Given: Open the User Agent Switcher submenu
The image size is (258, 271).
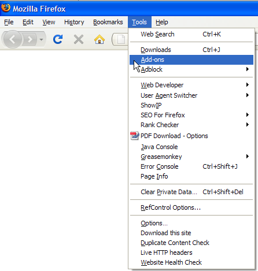Looking at the screenshot, I should coord(191,95).
